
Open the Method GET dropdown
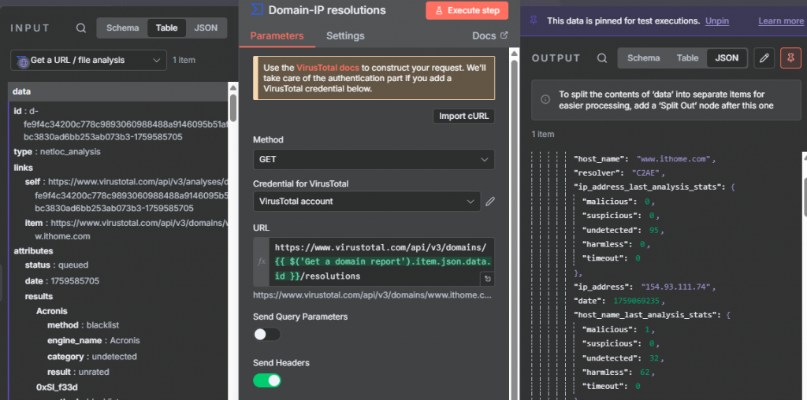(x=374, y=159)
